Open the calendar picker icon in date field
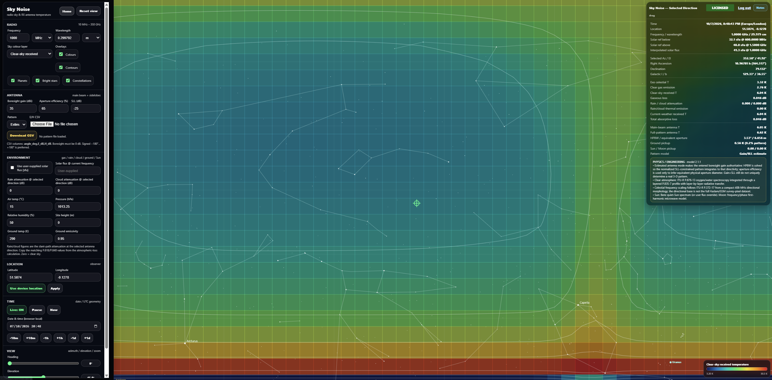 (x=96, y=326)
